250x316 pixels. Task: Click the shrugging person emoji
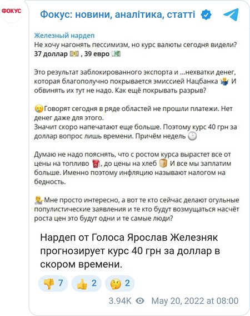click(224, 81)
